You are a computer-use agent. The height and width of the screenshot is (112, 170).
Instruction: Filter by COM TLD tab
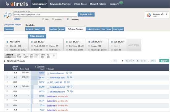tap(19, 56)
